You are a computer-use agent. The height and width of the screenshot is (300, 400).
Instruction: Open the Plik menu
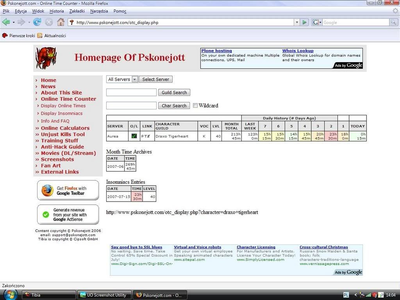coord(6,11)
